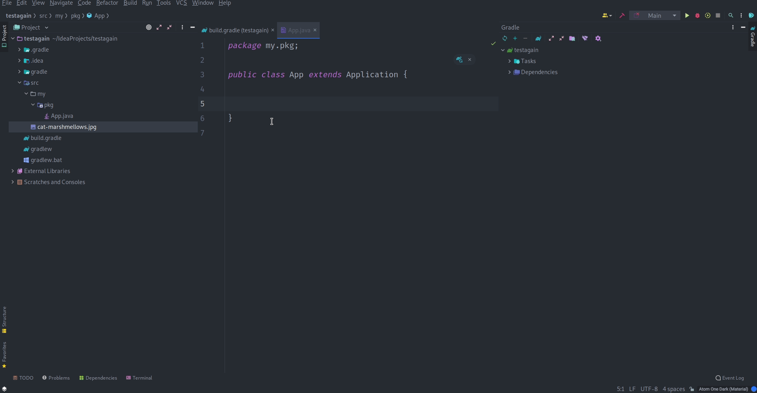Collapse all in Project panel
Screen dimensions: 757x393
coord(169,27)
